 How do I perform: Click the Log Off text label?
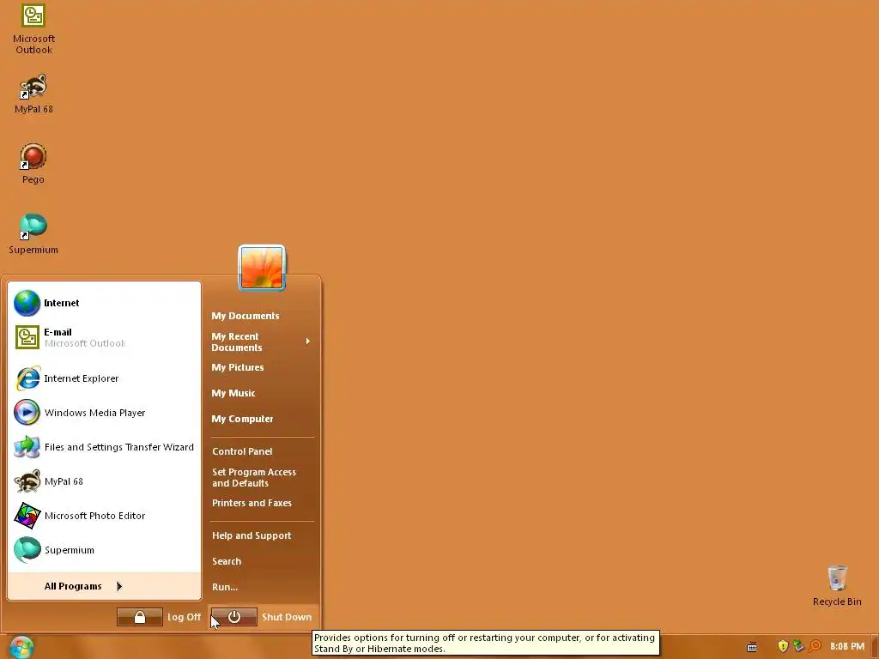click(x=184, y=617)
